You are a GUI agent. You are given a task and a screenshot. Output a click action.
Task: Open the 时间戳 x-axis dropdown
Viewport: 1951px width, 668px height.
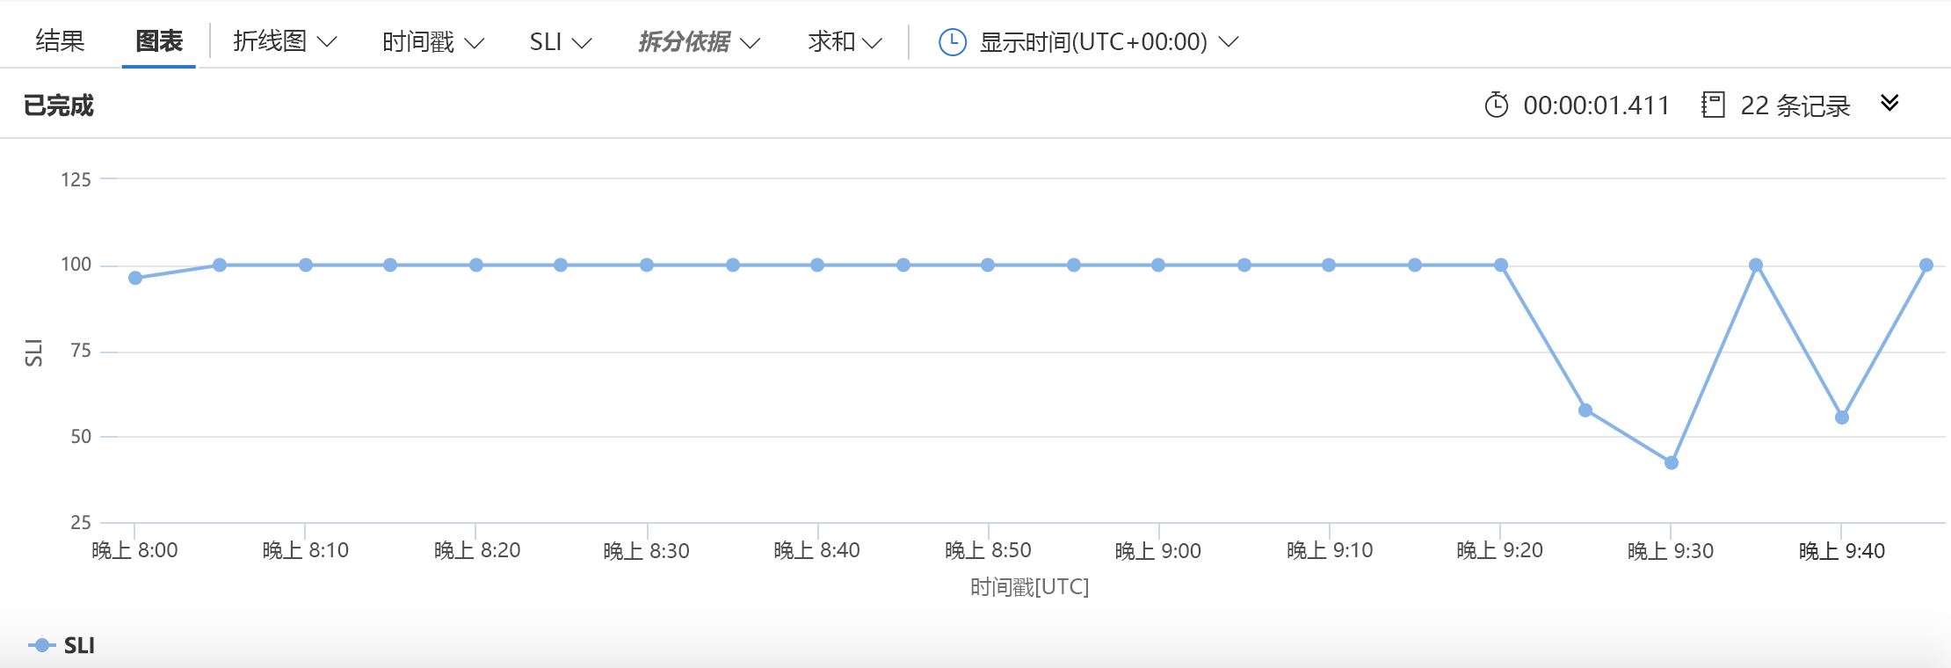(x=433, y=41)
